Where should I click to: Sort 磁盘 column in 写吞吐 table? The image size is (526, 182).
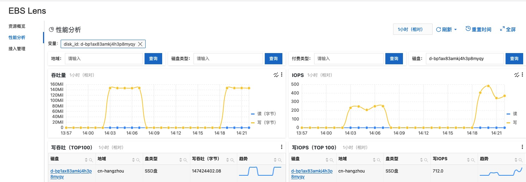[86, 160]
